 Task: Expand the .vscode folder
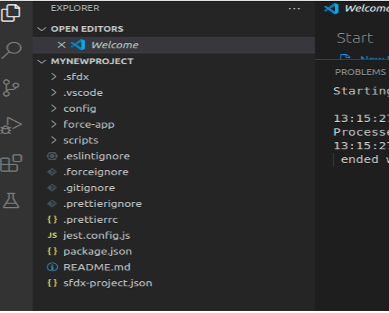[174, 93]
